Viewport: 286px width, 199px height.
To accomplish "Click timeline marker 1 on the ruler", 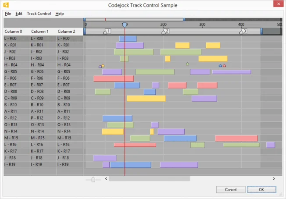I will (105, 32).
